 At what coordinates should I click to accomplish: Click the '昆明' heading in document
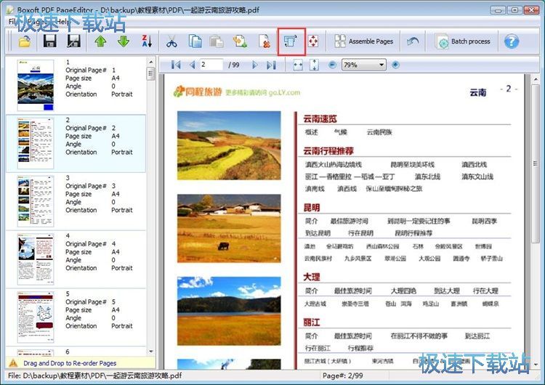pyautogui.click(x=312, y=208)
